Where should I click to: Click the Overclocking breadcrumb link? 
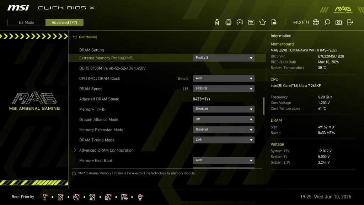(x=88, y=37)
